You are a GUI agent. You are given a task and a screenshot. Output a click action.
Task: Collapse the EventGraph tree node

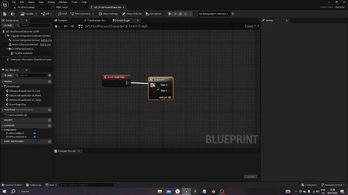[x=2, y=87]
